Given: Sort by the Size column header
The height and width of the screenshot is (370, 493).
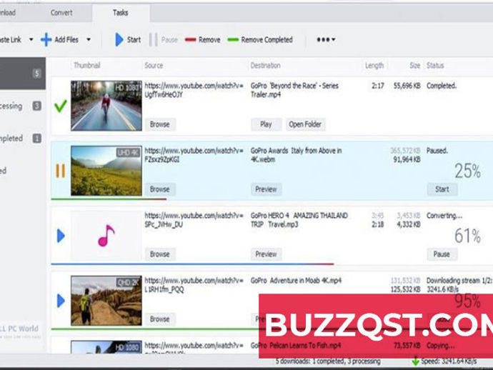Looking at the screenshot, I should click(414, 66).
